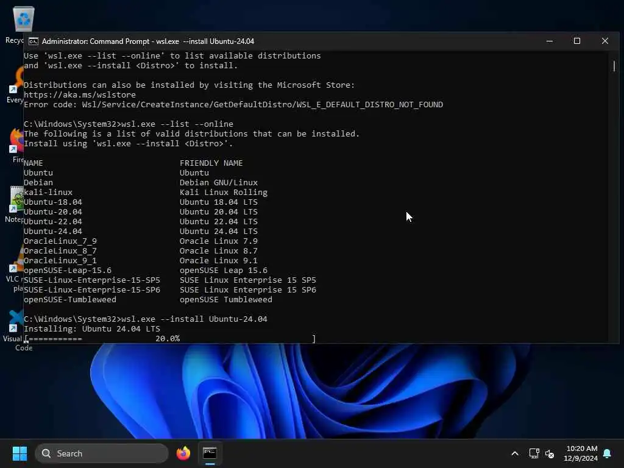This screenshot has height=468, width=624.
Task: Launch Firefox from the taskbar
Action: 183,453
